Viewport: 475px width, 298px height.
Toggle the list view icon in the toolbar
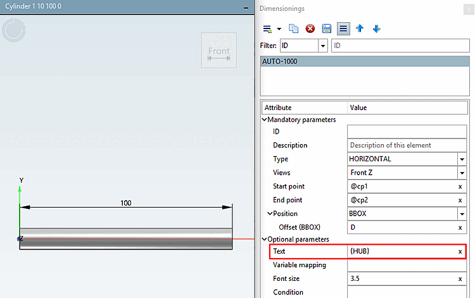343,28
